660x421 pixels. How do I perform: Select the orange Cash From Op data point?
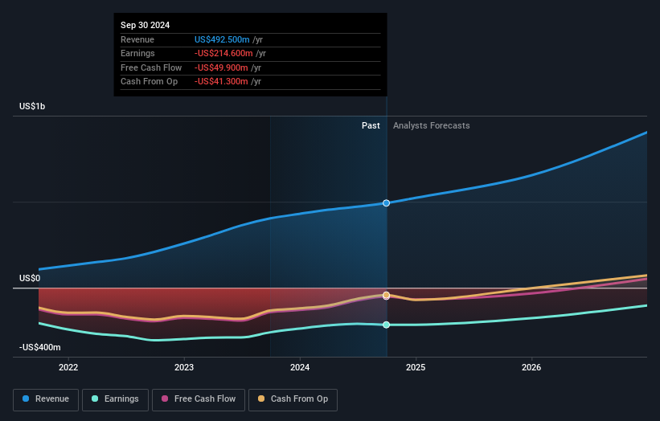point(387,295)
